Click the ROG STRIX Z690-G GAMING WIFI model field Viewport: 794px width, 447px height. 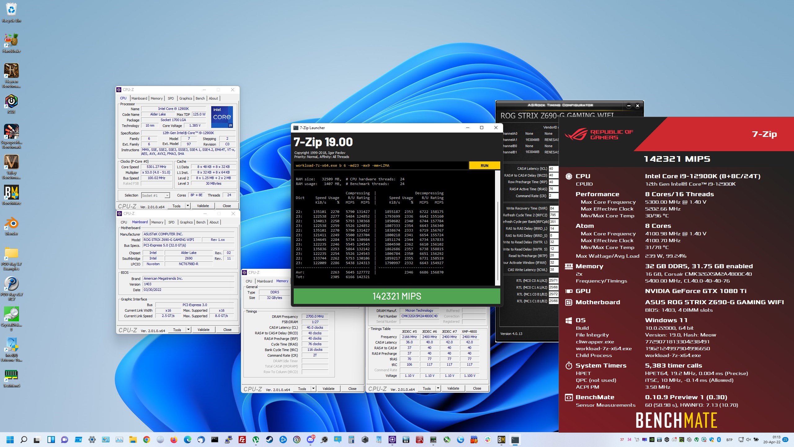tap(172, 240)
